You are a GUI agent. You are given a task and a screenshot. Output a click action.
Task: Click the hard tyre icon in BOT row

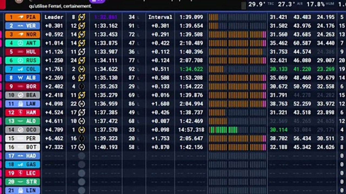click(x=82, y=147)
